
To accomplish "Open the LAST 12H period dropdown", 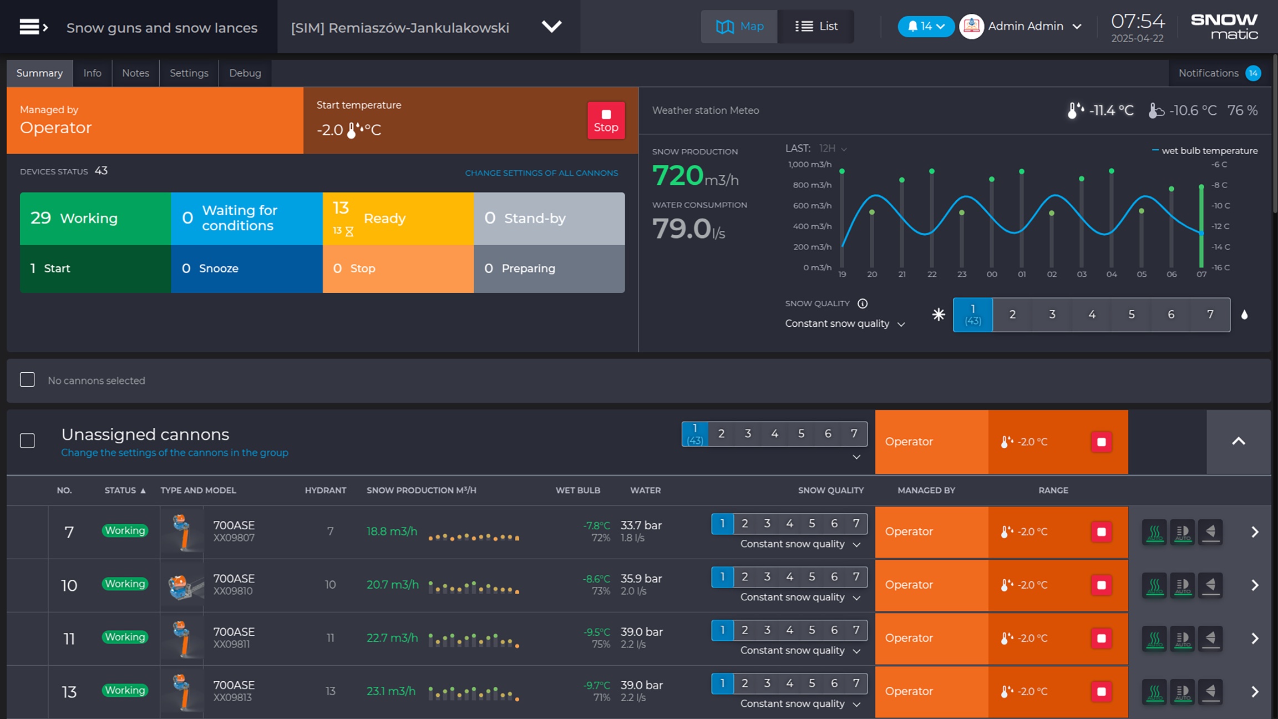I will [x=833, y=149].
